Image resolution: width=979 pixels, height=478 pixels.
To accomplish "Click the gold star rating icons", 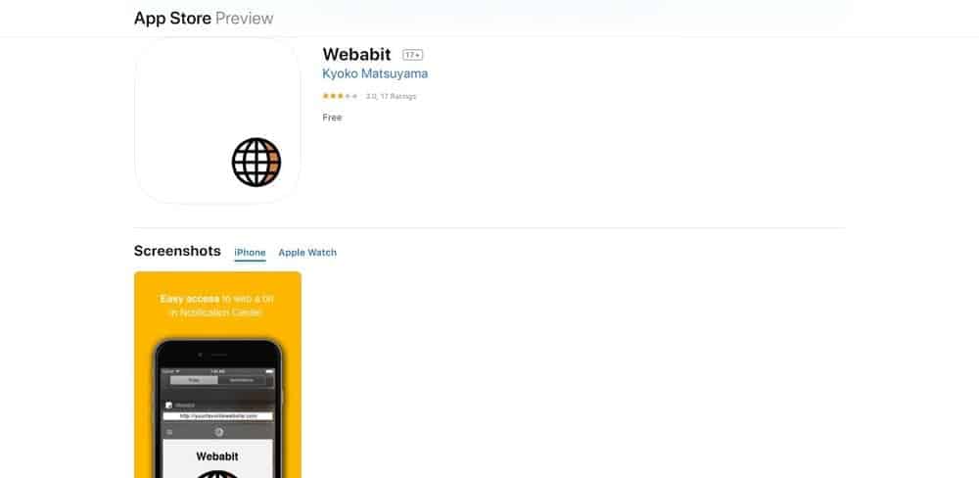I will (x=340, y=96).
